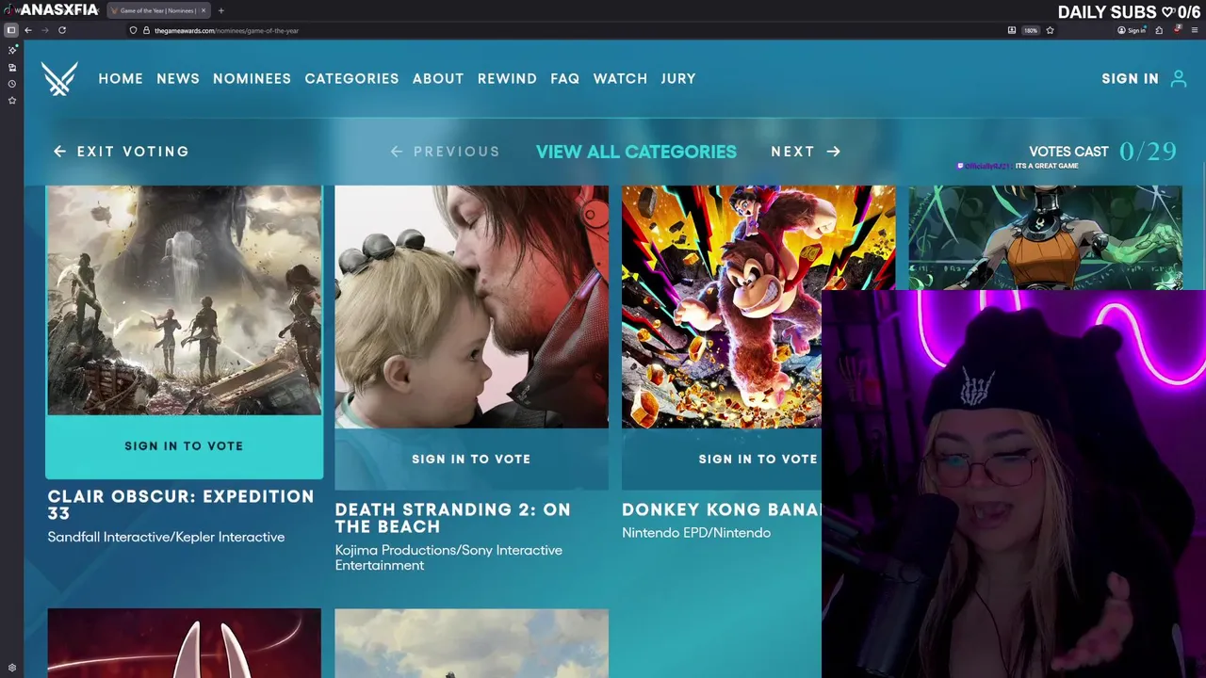Click the red extension icon with badge

coord(1177,29)
